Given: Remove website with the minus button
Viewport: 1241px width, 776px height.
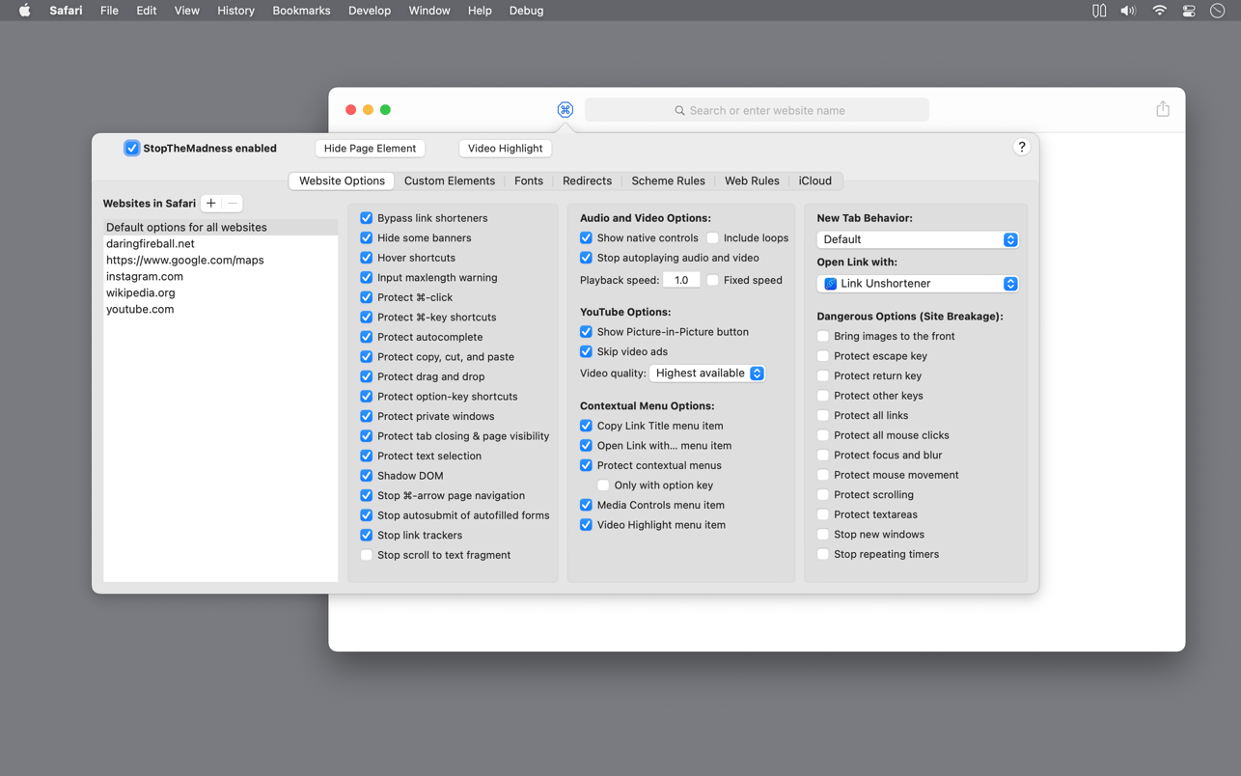Looking at the screenshot, I should (233, 204).
